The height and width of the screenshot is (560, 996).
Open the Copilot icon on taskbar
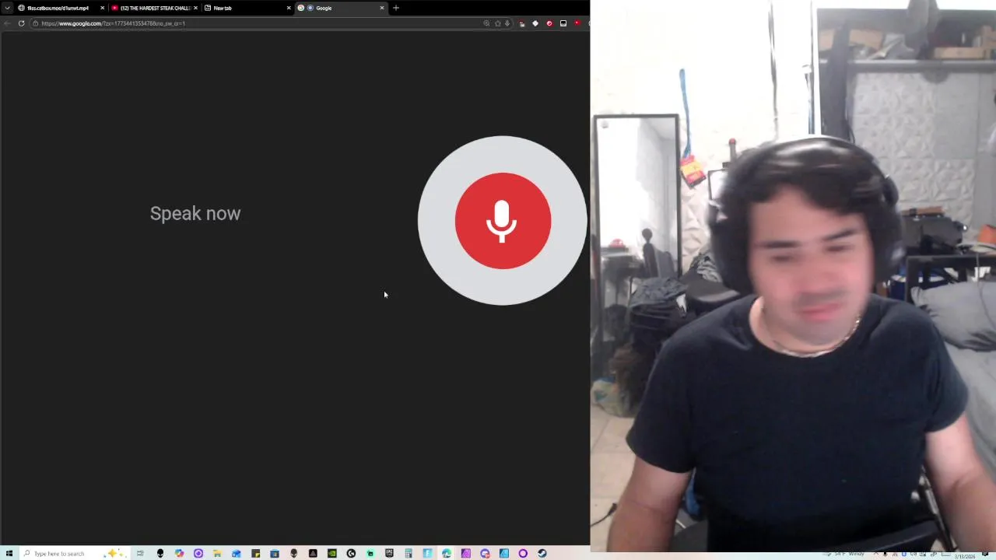click(x=179, y=553)
